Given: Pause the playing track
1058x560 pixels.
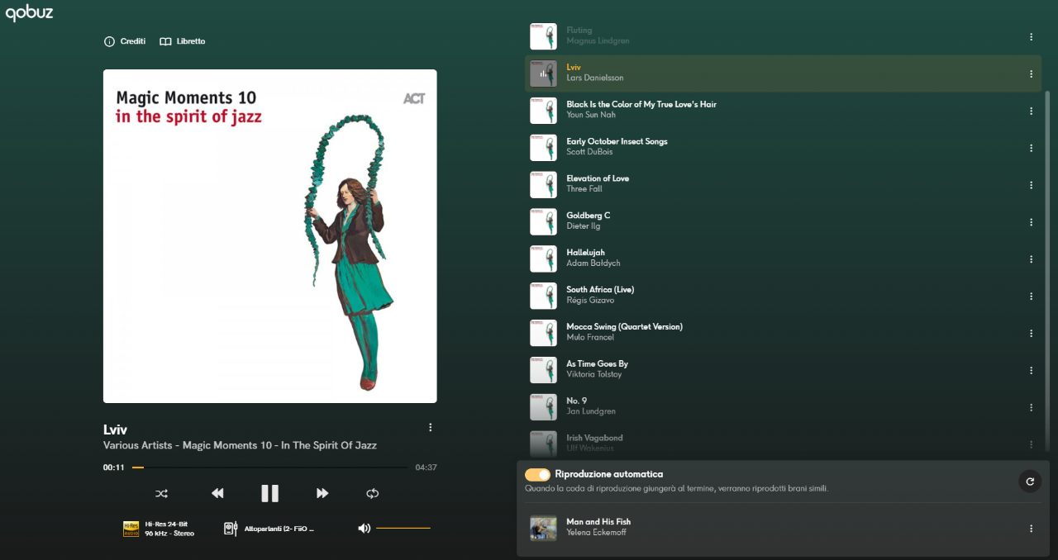Looking at the screenshot, I should coord(269,493).
